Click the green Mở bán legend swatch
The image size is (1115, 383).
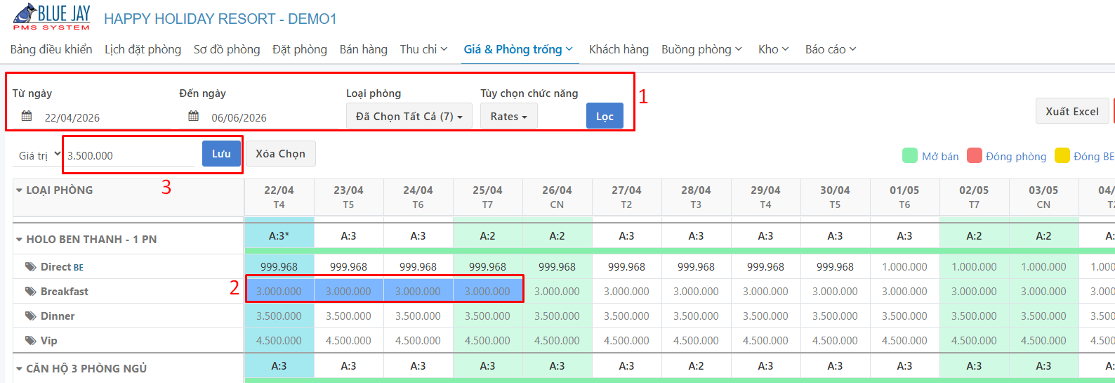(x=910, y=155)
